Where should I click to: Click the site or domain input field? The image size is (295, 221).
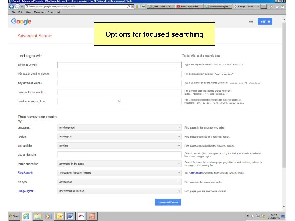119,155
